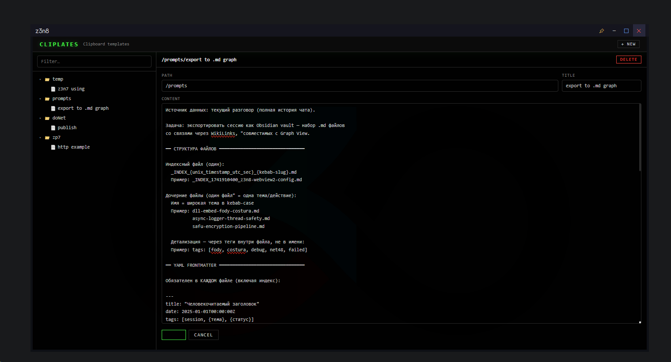The image size is (671, 362).
Task: Click the zp7 folder icon
Action: point(47,138)
